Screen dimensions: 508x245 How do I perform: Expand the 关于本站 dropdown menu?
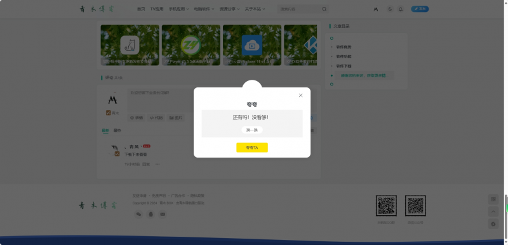255,9
